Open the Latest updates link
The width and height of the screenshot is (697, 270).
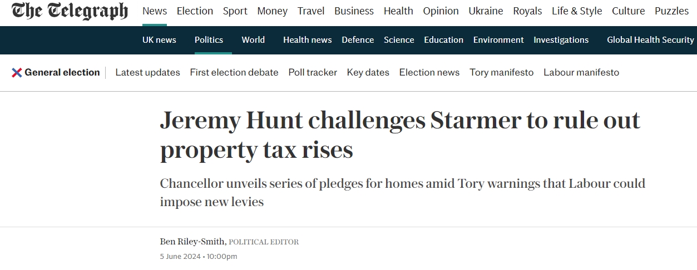pyautogui.click(x=147, y=72)
